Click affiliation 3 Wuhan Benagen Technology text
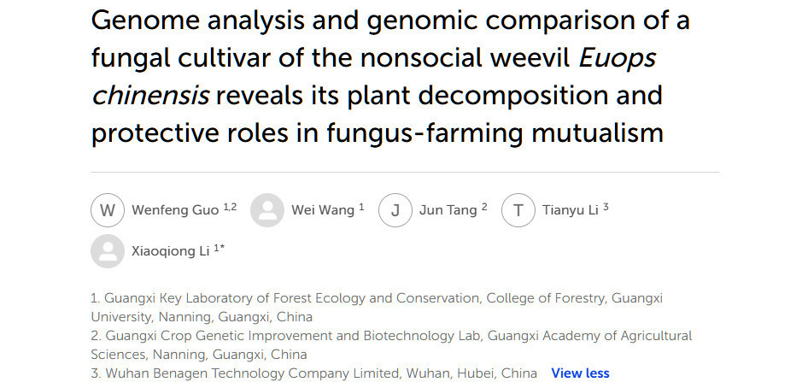808x382 pixels. click(x=313, y=373)
